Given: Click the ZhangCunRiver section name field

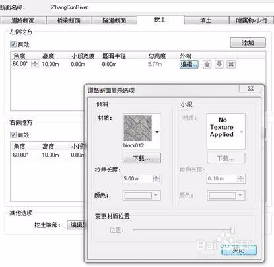Looking at the screenshot, I should pos(162,7).
